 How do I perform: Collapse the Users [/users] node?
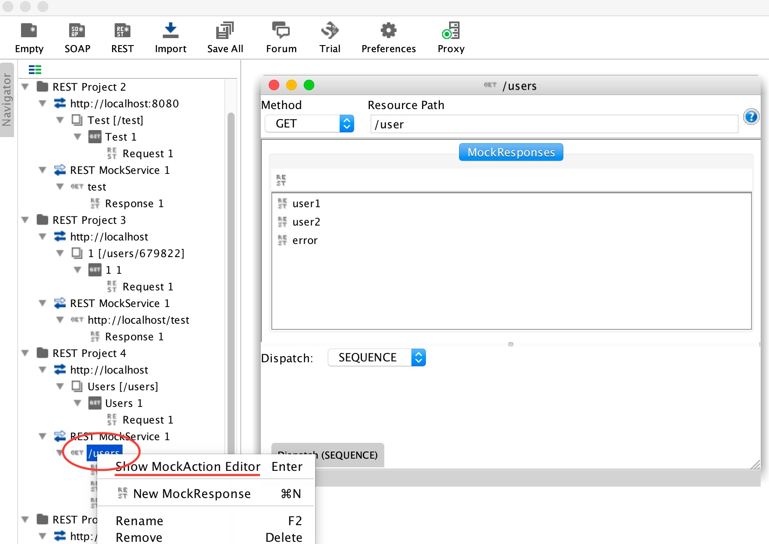click(60, 386)
